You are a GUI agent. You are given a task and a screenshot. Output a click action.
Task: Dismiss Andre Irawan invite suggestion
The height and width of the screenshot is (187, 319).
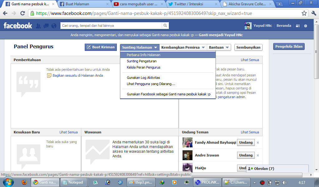pyautogui.click(x=258, y=156)
